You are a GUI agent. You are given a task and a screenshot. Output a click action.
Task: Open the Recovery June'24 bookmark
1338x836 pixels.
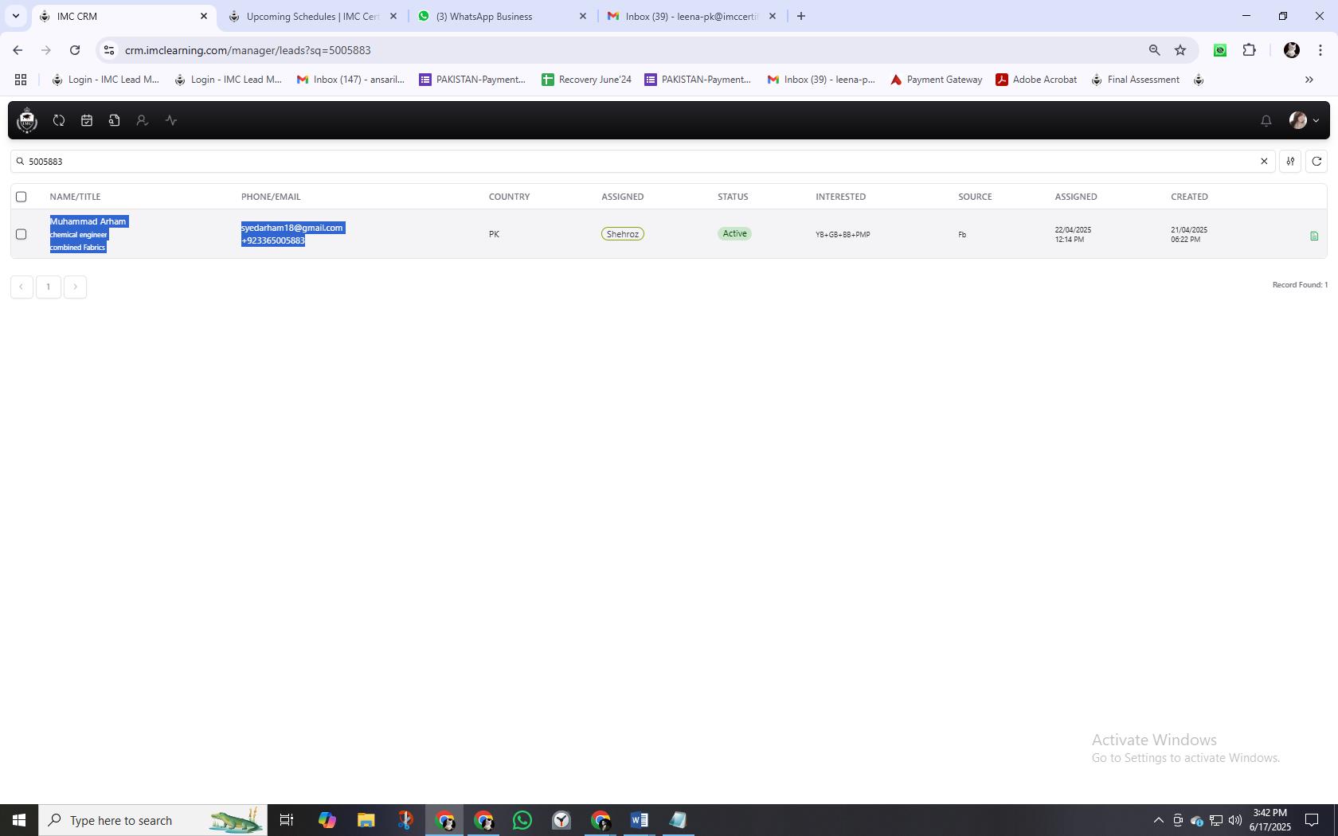[586, 80]
